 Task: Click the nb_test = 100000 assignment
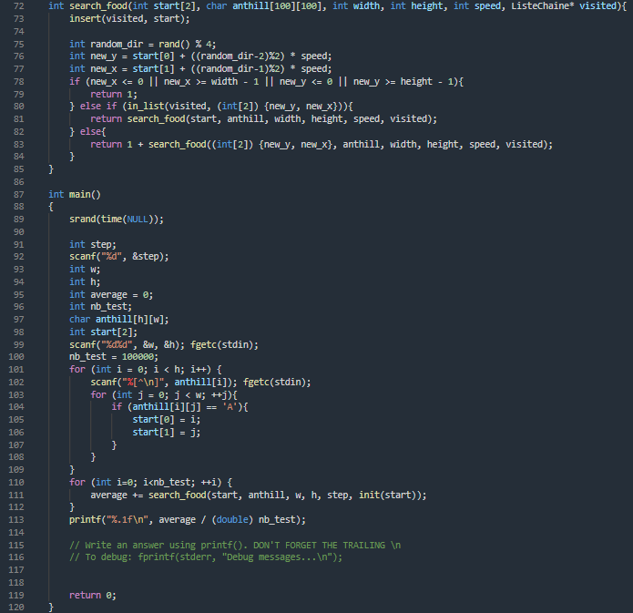tap(112, 356)
